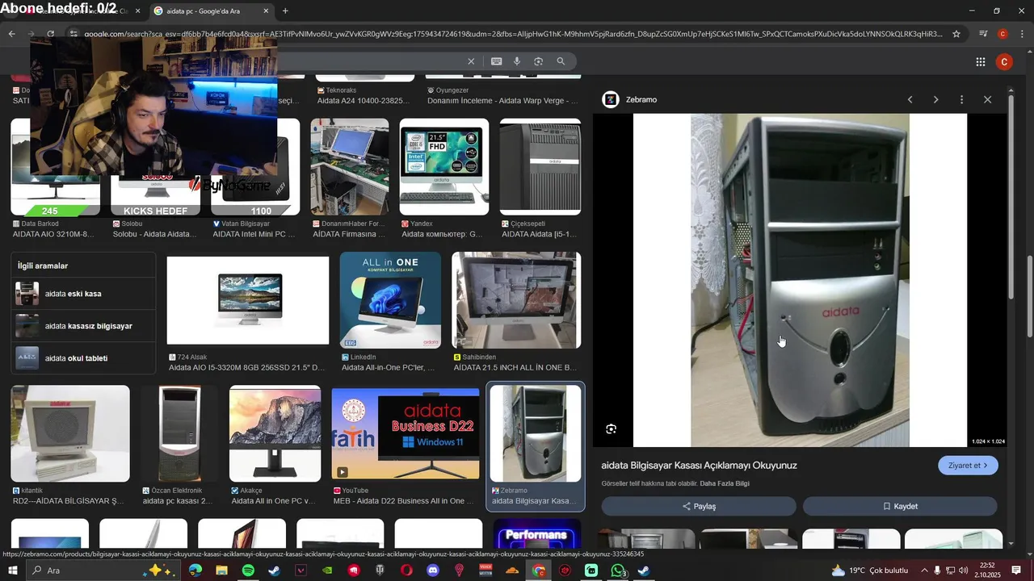Screen dimensions: 1034x581
Task: Start voice search with the microphone
Action: tap(517, 61)
